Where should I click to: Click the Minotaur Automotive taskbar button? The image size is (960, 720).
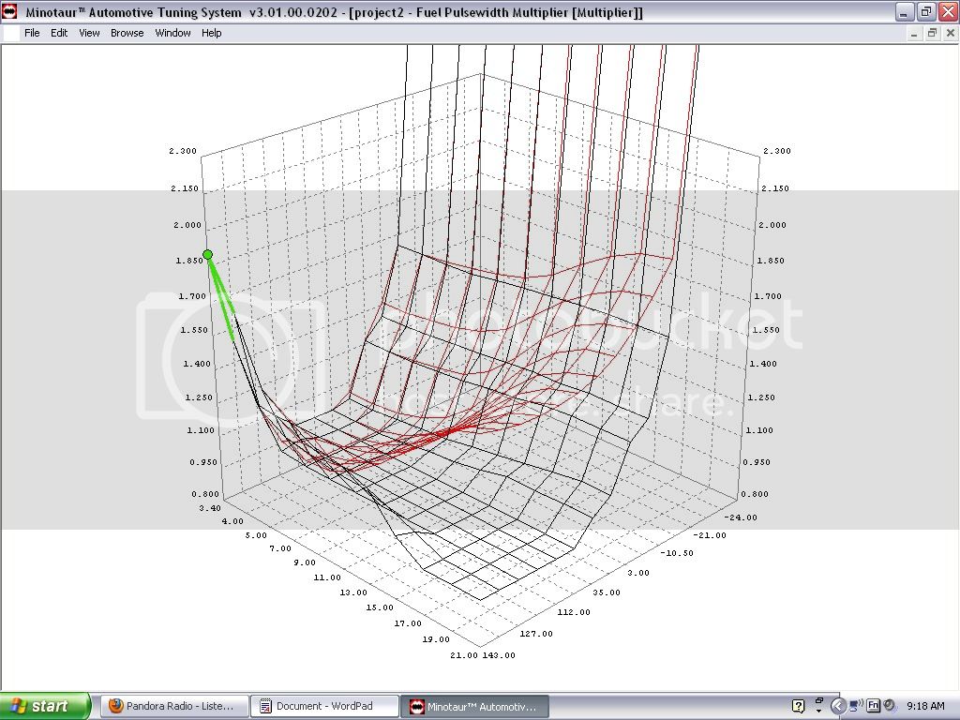coord(475,706)
